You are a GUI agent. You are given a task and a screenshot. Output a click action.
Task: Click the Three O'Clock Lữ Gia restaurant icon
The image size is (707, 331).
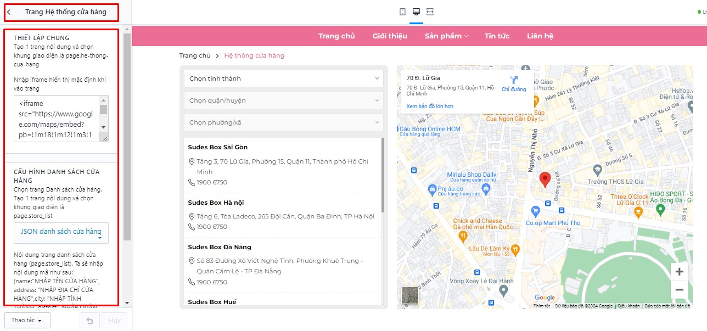638,211
